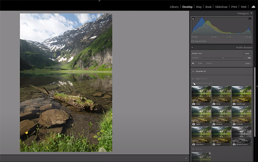Apply the Neutral camera profile thumbnail
This screenshot has width=258, height=162.
221,116
